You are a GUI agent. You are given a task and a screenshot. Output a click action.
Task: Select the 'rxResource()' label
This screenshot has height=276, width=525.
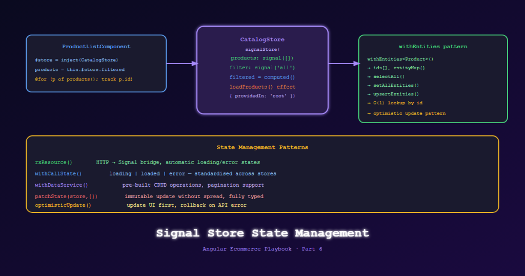53,163
